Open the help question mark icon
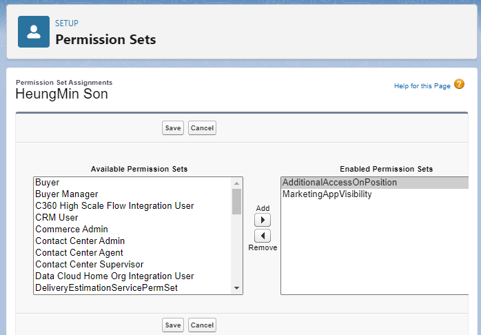The height and width of the screenshot is (335, 481). (459, 85)
